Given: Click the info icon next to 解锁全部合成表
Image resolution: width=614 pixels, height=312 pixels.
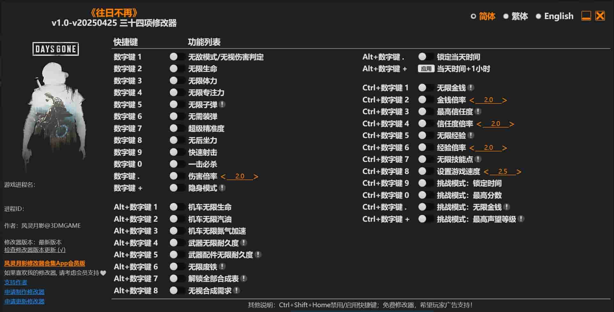Looking at the screenshot, I should [244, 278].
